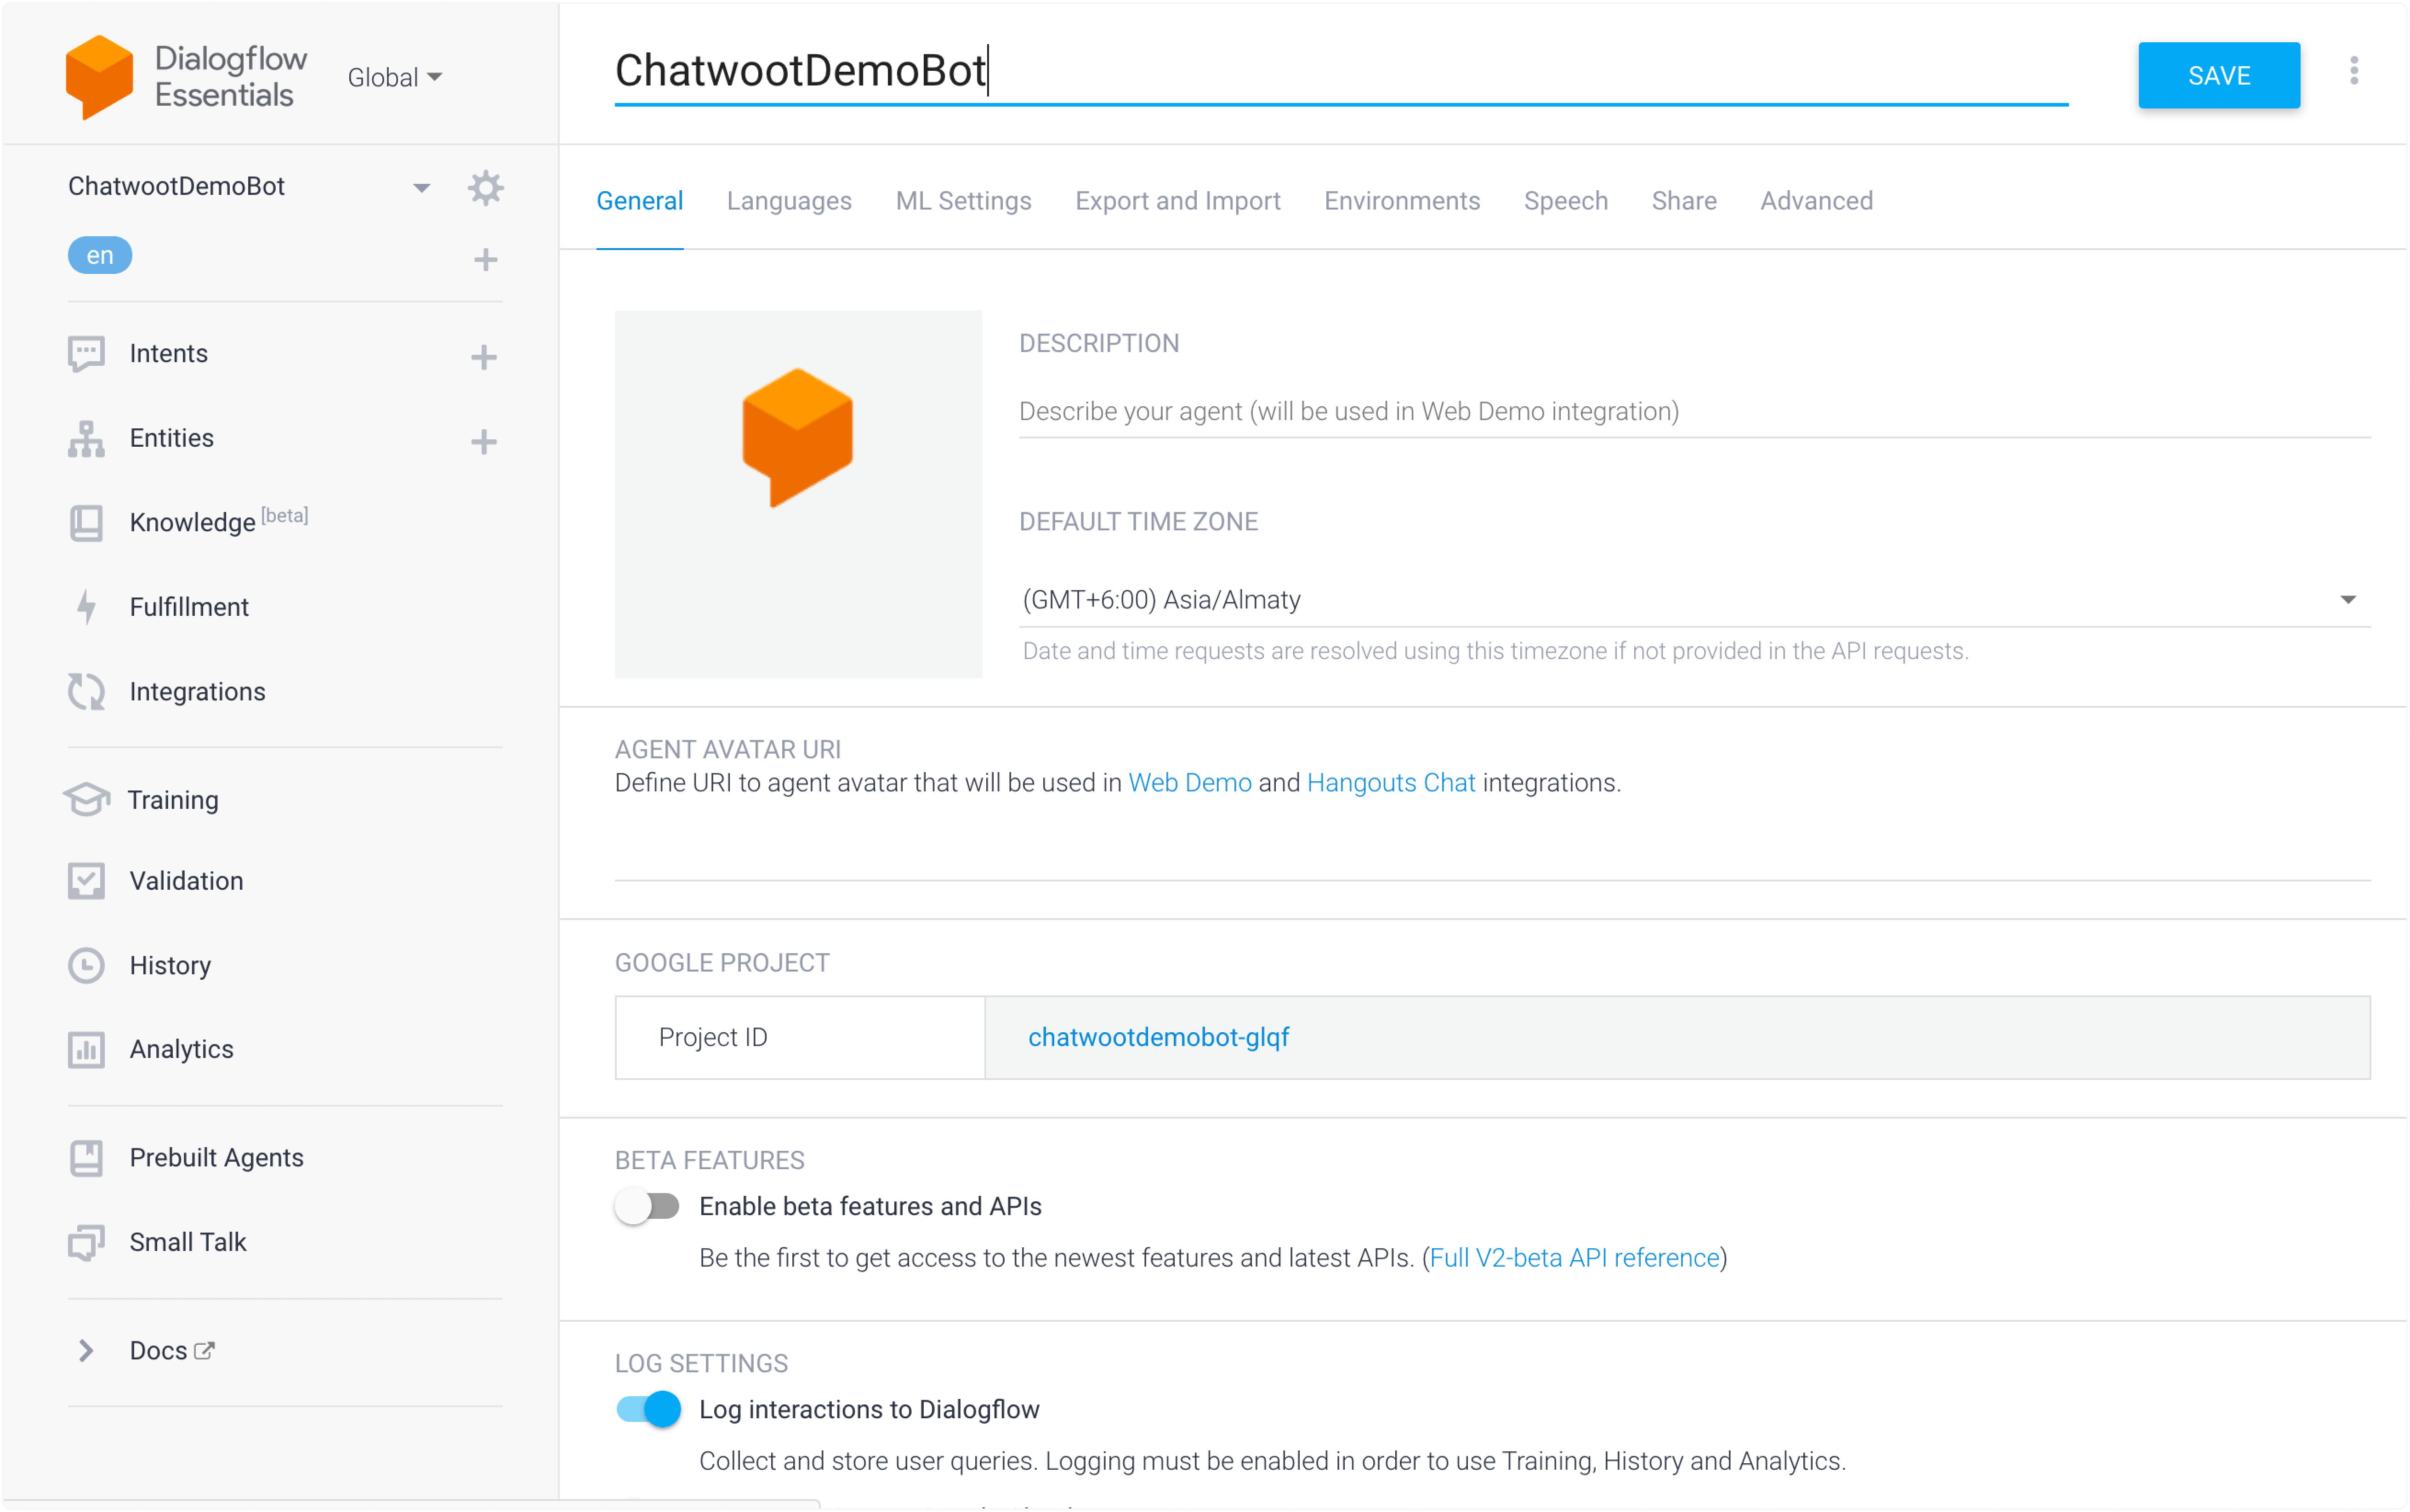Switch to the ML Settings tab
Screen dimensions: 2410x1512
click(963, 201)
